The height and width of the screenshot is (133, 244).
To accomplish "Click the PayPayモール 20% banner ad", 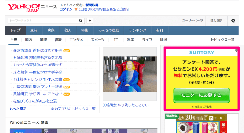I will [x=202, y=123].
